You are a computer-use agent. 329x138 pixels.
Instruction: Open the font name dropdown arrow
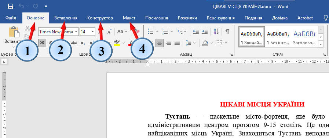[x=76, y=32]
